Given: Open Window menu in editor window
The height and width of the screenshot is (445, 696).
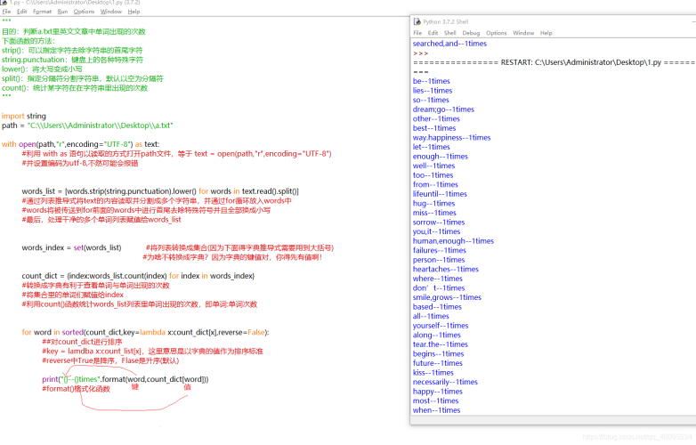Looking at the screenshot, I should point(111,12).
